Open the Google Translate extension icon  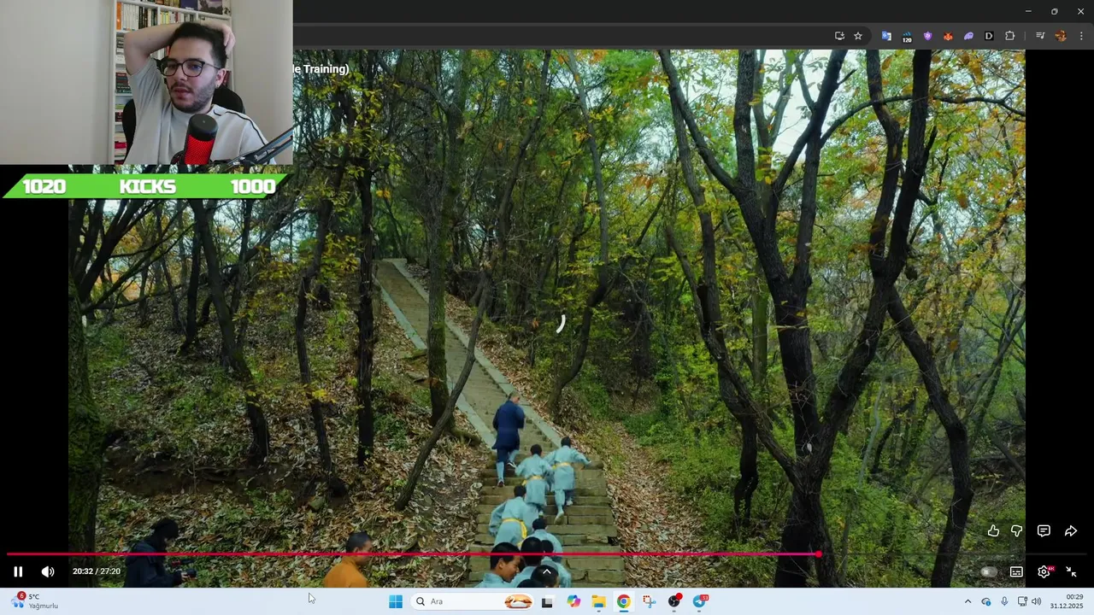[886, 36]
